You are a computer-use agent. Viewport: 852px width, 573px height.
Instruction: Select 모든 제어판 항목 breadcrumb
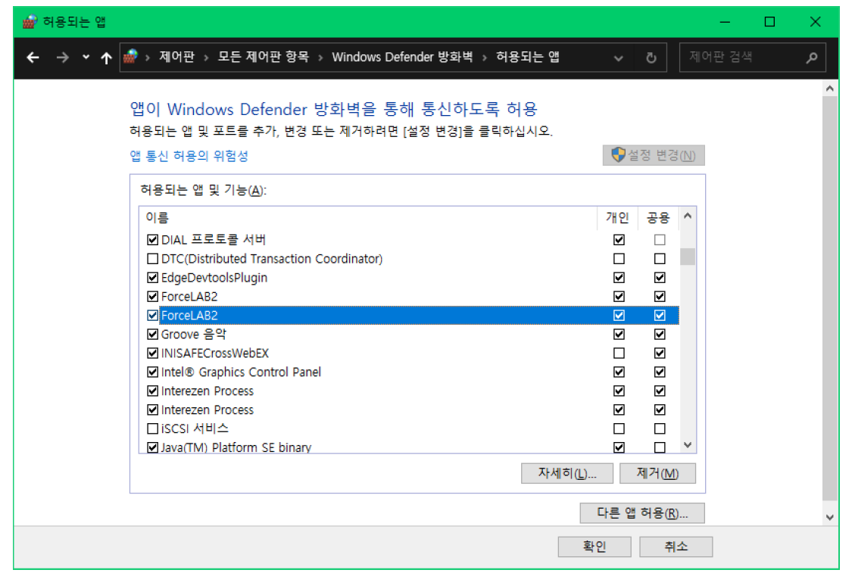(x=264, y=57)
